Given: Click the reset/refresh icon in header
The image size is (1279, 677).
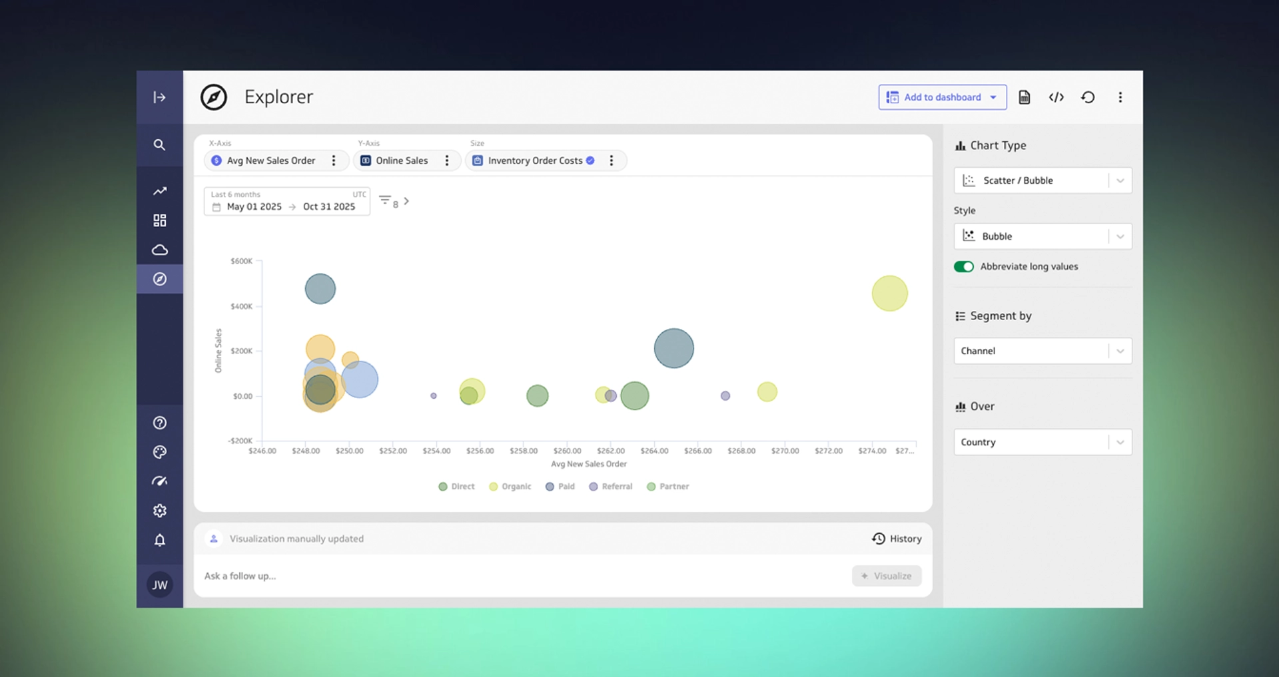Looking at the screenshot, I should pyautogui.click(x=1088, y=97).
